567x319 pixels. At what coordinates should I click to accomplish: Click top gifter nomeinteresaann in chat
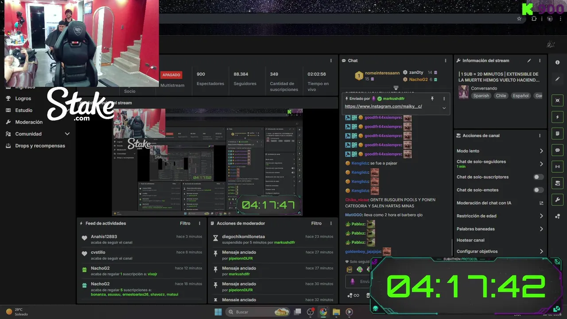382,73
